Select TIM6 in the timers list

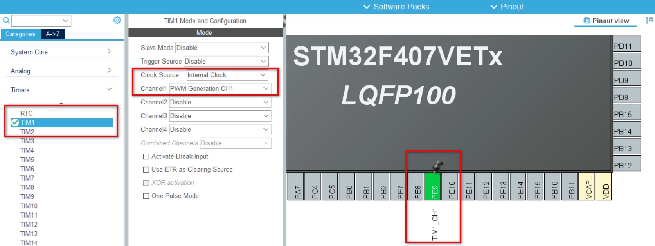point(27,169)
